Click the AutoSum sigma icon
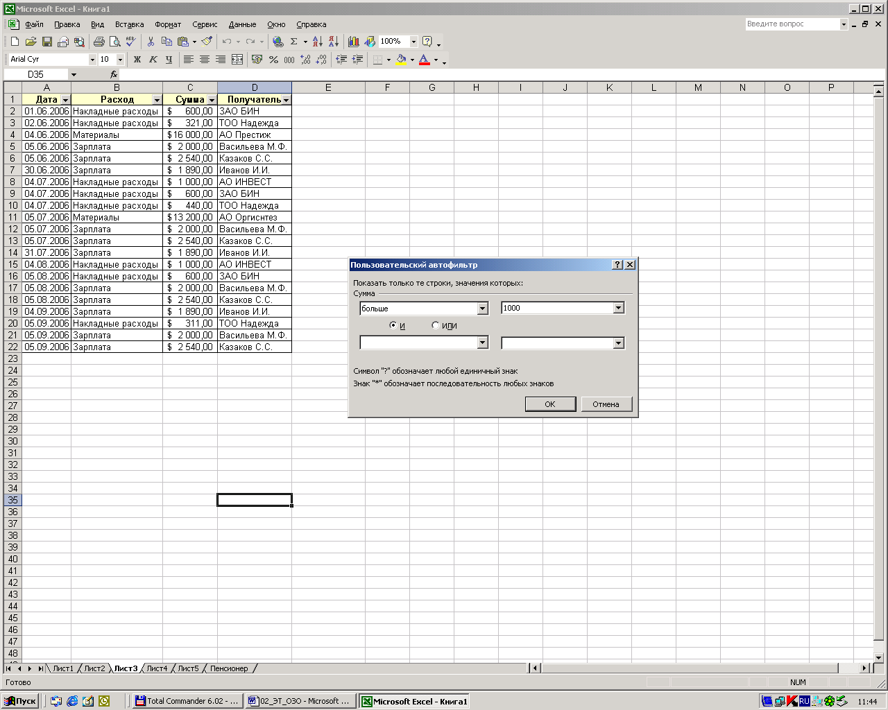The width and height of the screenshot is (888, 710). (x=293, y=42)
